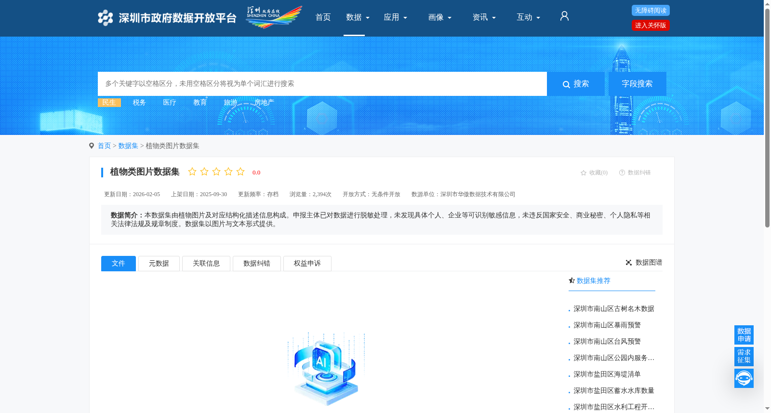Image resolution: width=771 pixels, height=413 pixels.
Task: Open 深圳市盐田区水利工程 recommendation
Action: (x=614, y=407)
